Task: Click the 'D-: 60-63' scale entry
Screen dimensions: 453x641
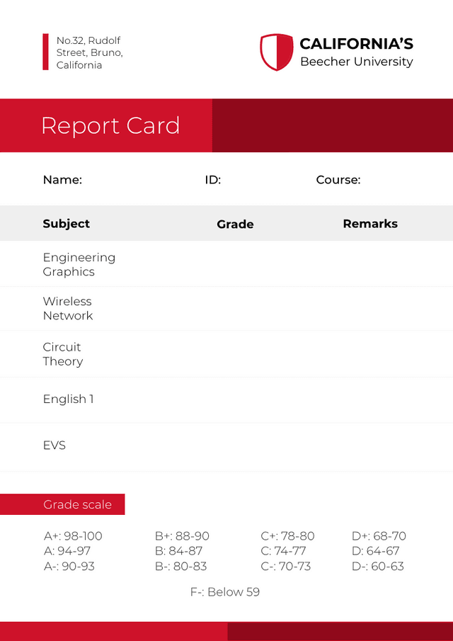Action: (378, 566)
